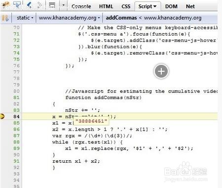
Task: Set a breakpoint on line number 74
Action: click(16, 53)
